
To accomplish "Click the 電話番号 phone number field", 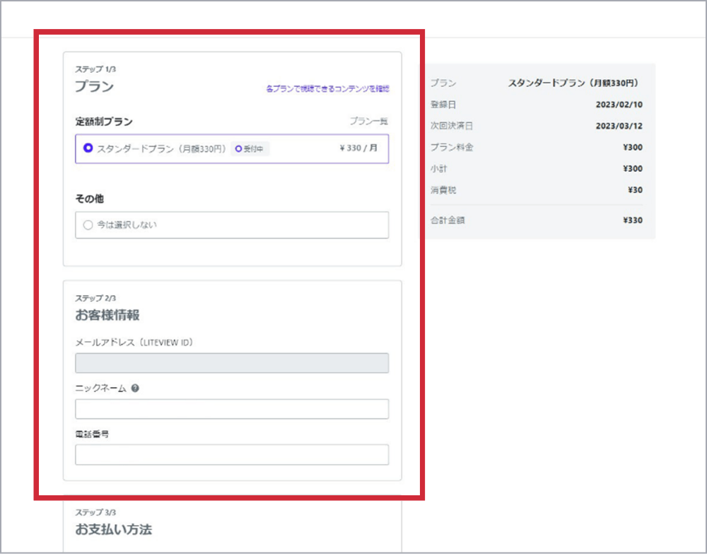I will point(232,454).
